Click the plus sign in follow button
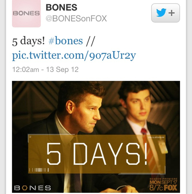192x194 pixels. 172,13
